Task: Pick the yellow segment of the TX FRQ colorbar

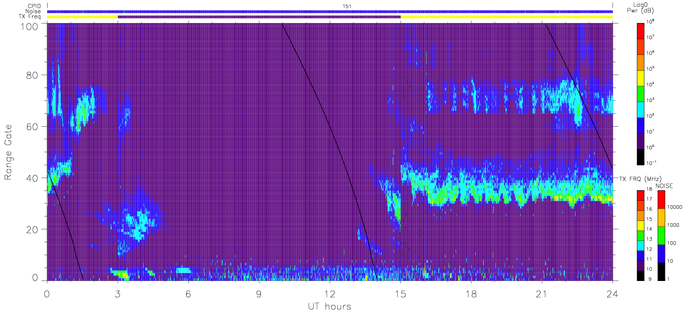Action: pyautogui.click(x=641, y=225)
